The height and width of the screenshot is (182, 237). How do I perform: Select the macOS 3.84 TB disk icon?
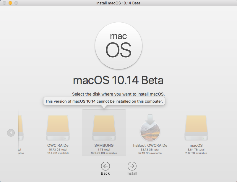pyautogui.click(x=196, y=128)
